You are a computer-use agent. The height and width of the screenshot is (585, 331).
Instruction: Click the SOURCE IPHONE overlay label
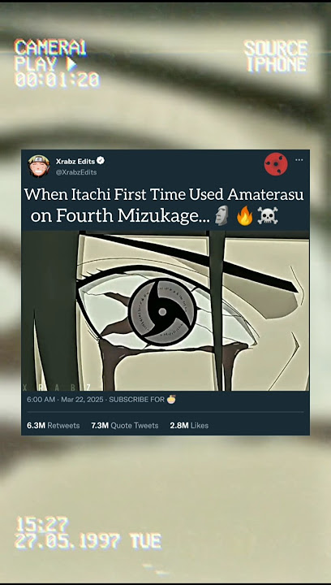(276, 56)
